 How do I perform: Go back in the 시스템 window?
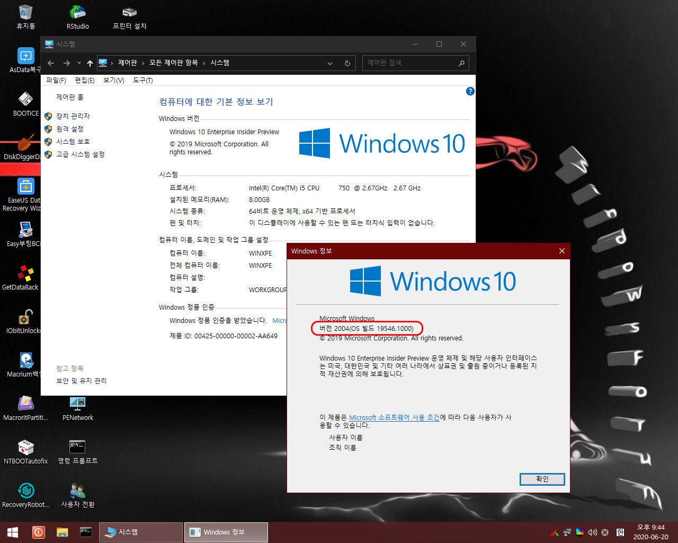(51, 63)
